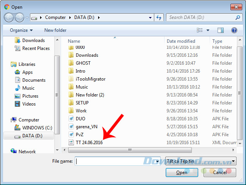Screen dimensions: 246x185
Task: Click the Forward navigation arrow button
Action: coord(19,17)
